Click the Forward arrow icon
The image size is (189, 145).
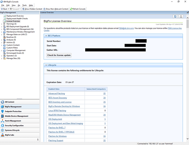11,9
